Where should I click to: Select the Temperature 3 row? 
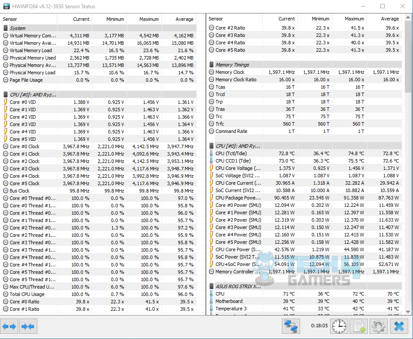pyautogui.click(x=304, y=309)
